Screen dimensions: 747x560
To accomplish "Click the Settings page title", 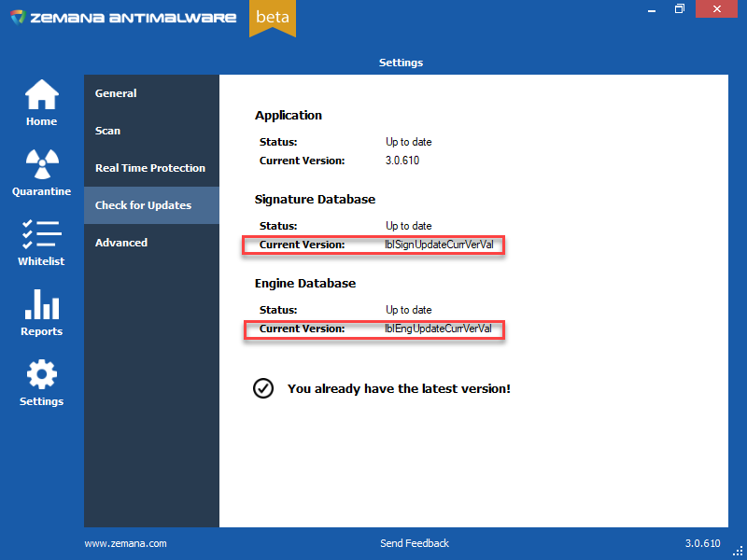I will click(402, 63).
